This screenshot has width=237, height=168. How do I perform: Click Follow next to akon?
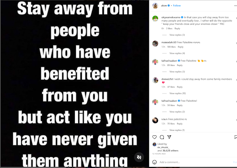(177, 6)
